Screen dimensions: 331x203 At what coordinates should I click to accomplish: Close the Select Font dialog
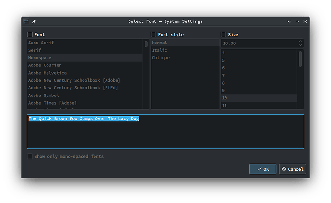305,21
